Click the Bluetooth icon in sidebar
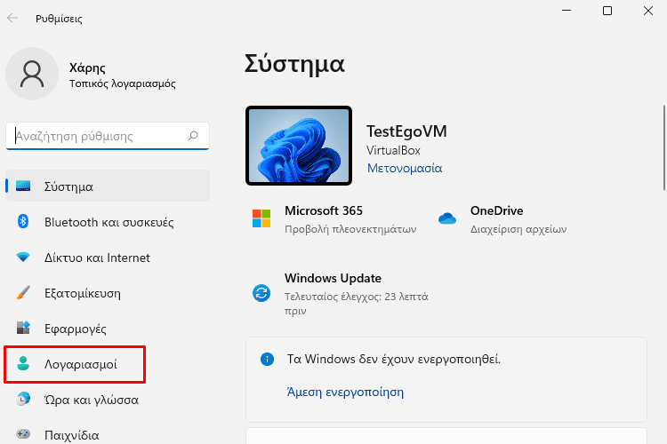The image size is (667, 444). [23, 221]
